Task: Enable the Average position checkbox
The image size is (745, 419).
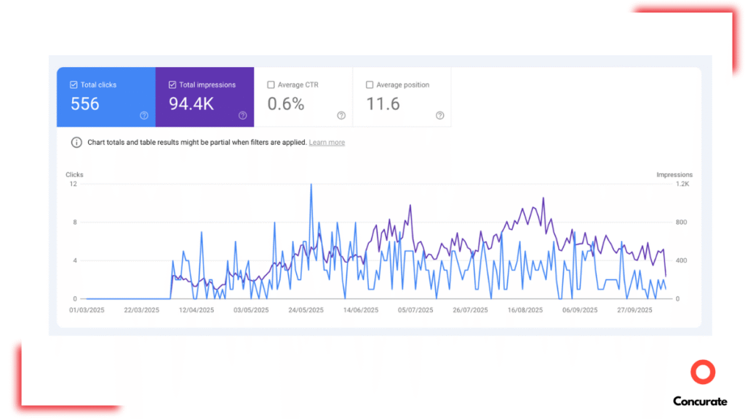Action: pos(370,85)
